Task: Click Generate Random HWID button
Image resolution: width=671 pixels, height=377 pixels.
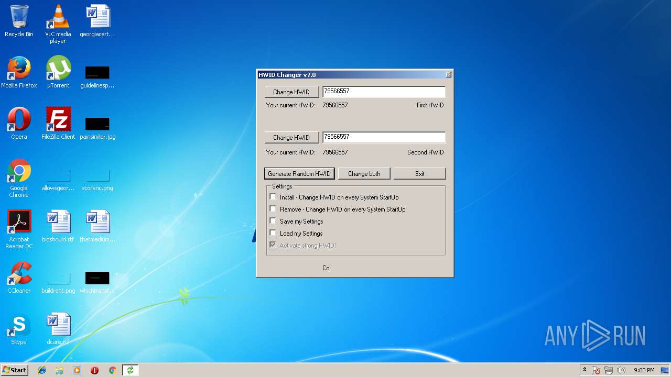Action: tap(299, 173)
